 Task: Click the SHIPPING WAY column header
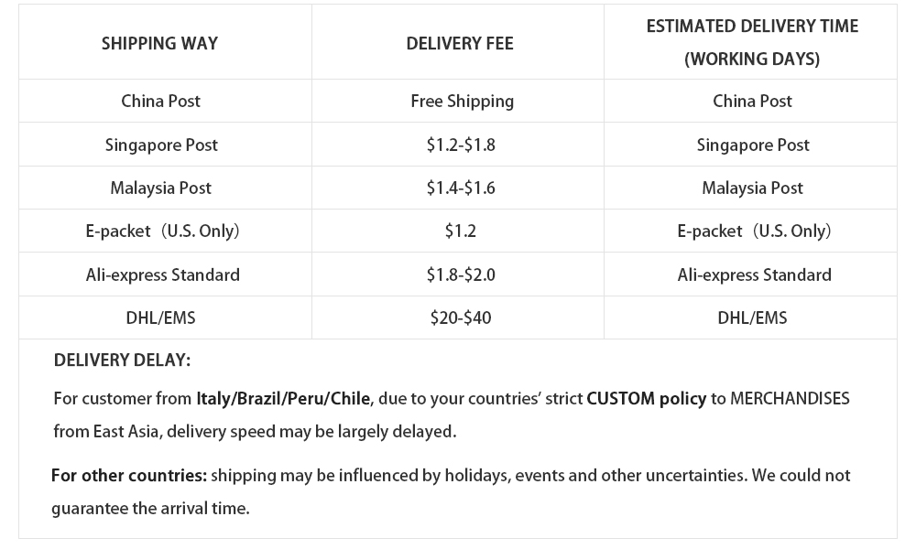pos(159,43)
